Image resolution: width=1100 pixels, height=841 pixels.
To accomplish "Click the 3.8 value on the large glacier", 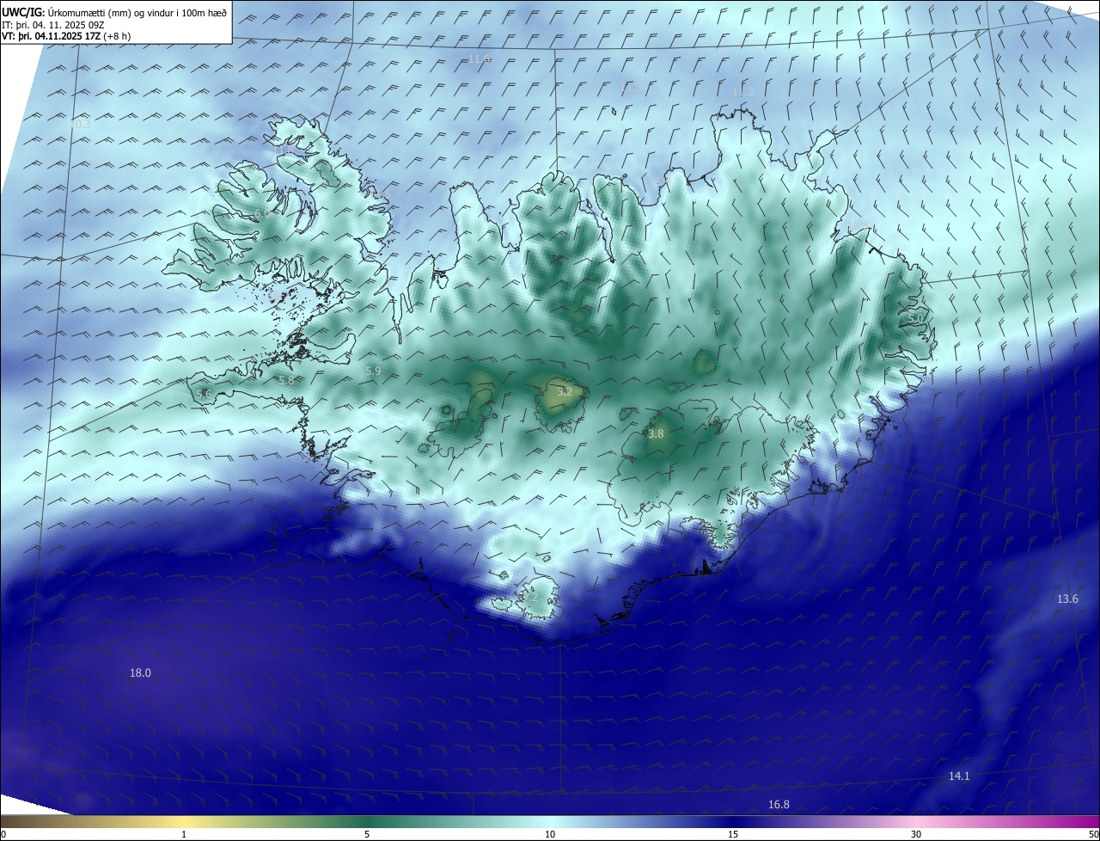I will click(656, 435).
